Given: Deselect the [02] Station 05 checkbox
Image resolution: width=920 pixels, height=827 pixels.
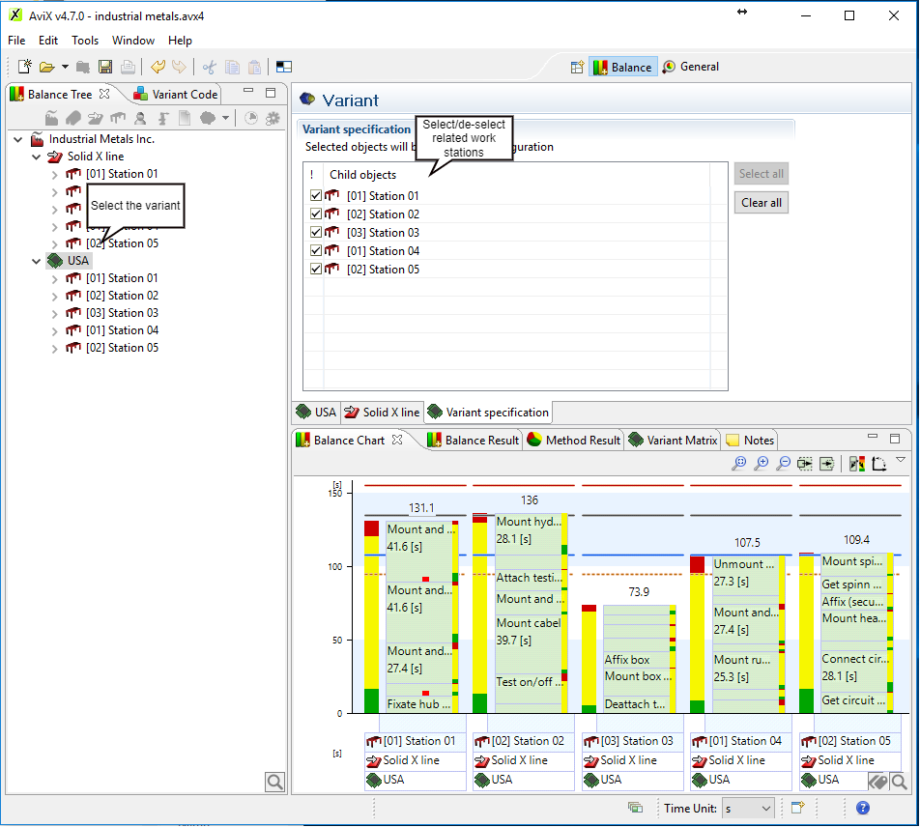Looking at the screenshot, I should tap(316, 270).
